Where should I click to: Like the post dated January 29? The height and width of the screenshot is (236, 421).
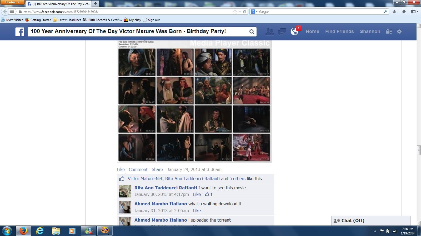(x=121, y=169)
